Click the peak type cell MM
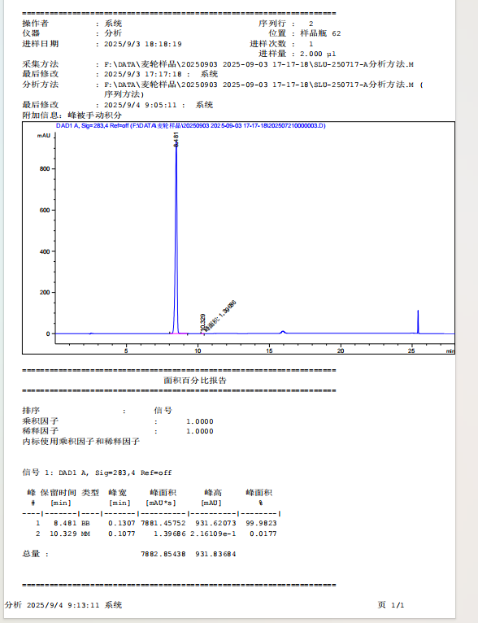This screenshot has height=623, width=478. click(85, 534)
